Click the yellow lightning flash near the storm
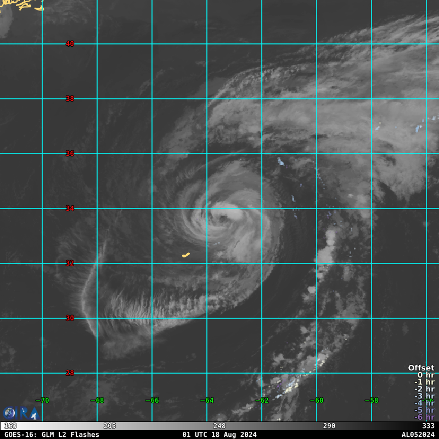 point(186,255)
